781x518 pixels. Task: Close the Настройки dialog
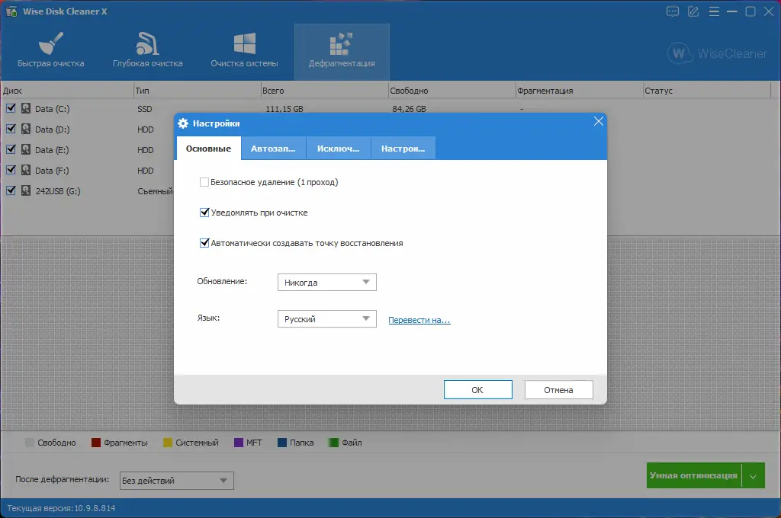click(x=598, y=121)
